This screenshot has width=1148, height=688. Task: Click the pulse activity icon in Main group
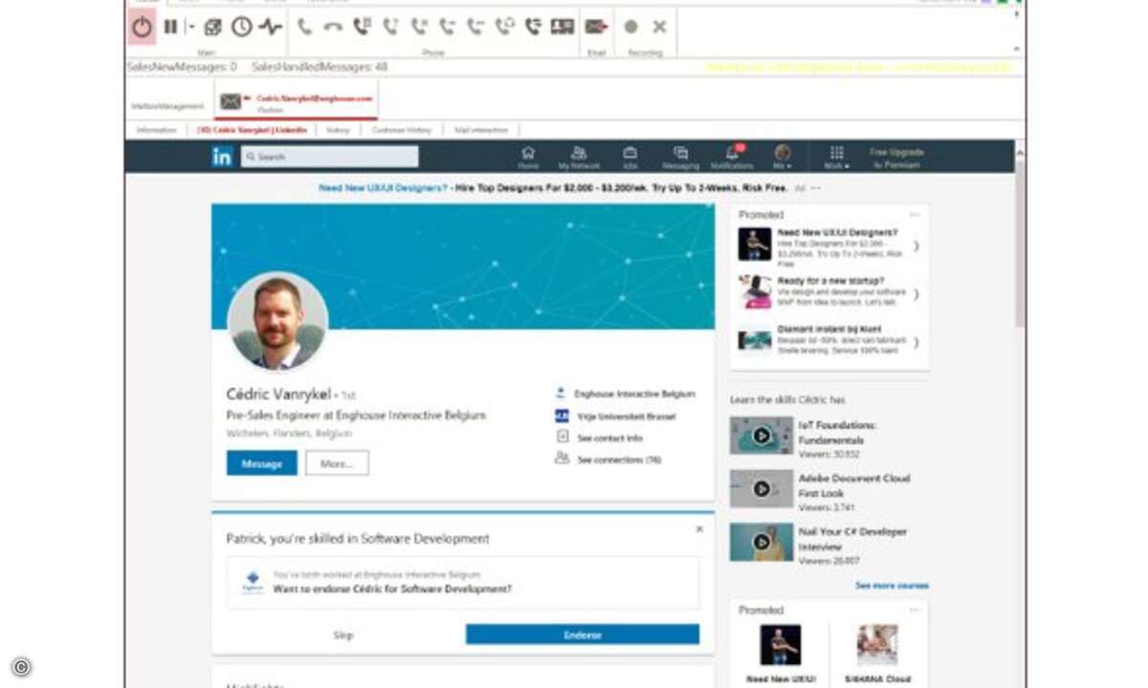click(270, 27)
